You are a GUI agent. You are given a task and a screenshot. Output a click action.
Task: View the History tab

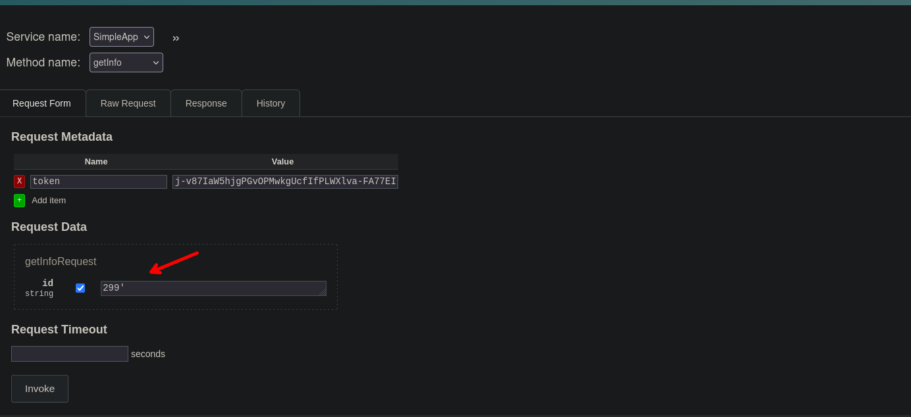(271, 103)
